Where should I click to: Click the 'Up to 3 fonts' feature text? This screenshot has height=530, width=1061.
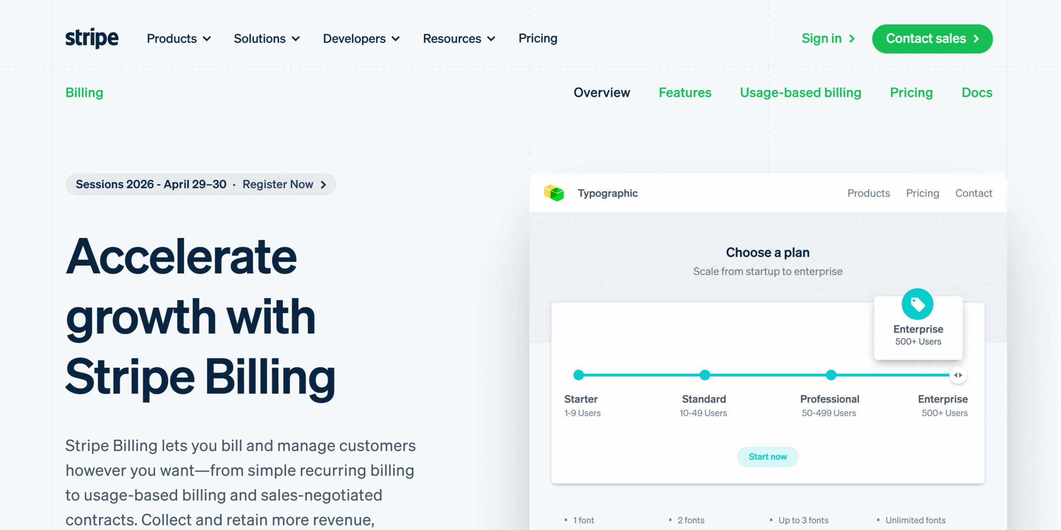[x=803, y=520]
